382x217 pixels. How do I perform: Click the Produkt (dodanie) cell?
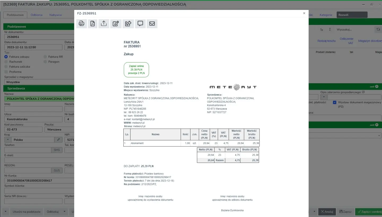pos(325,52)
